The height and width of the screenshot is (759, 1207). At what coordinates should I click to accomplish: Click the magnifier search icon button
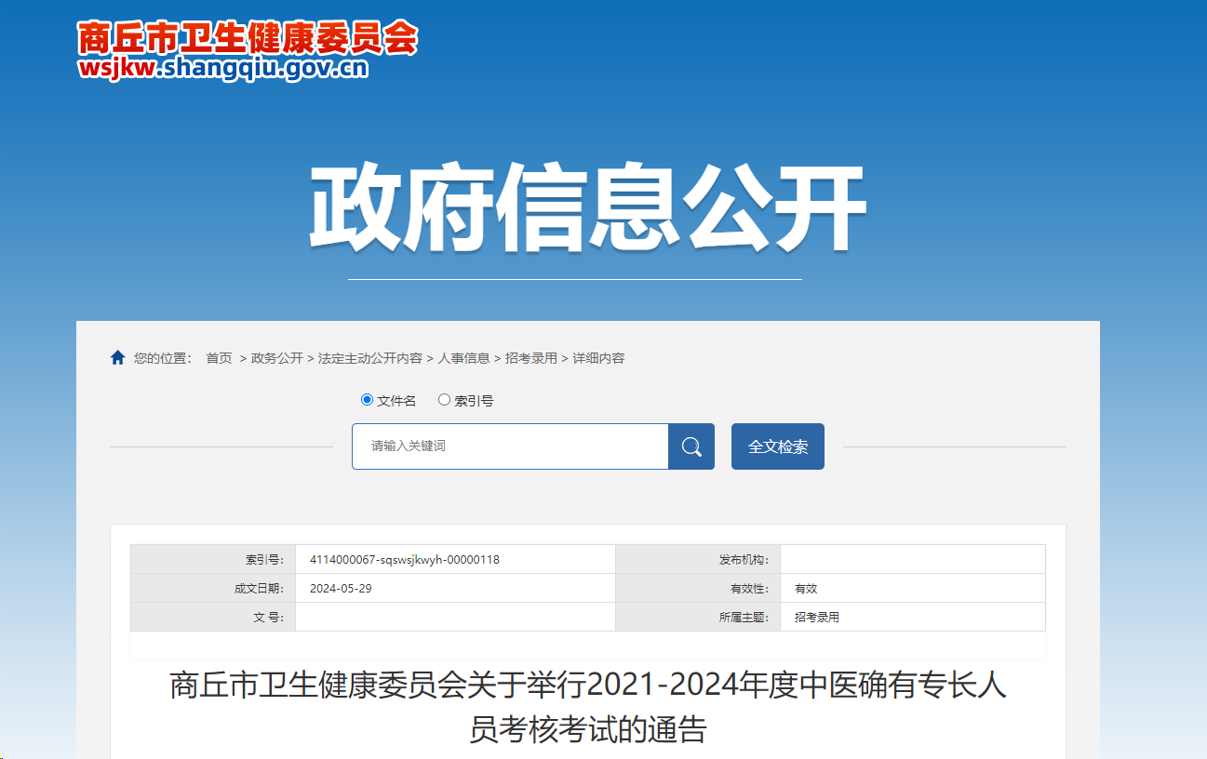(691, 446)
